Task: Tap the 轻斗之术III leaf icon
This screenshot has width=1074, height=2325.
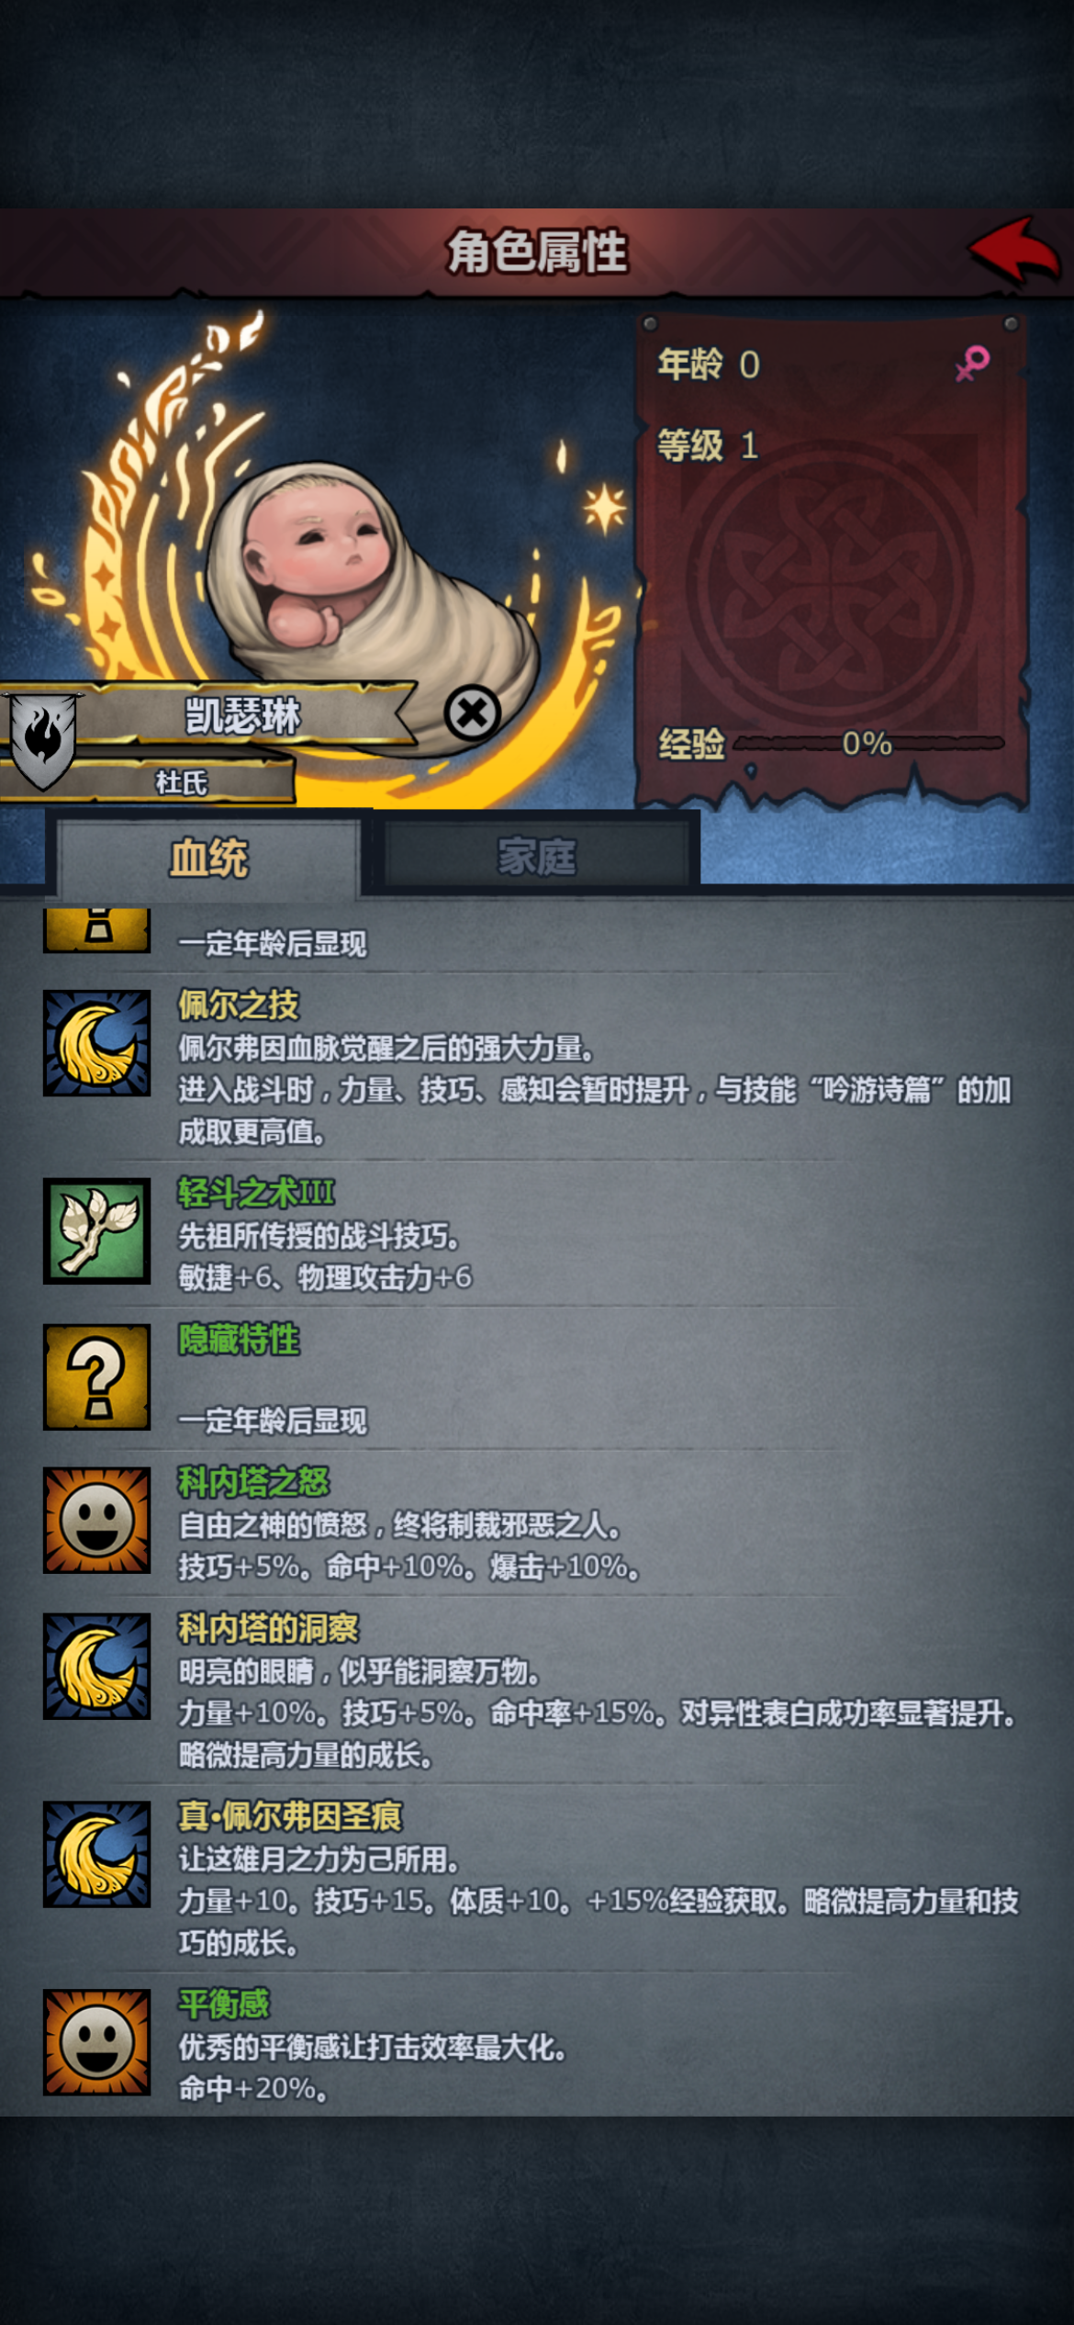Action: 96,1230
